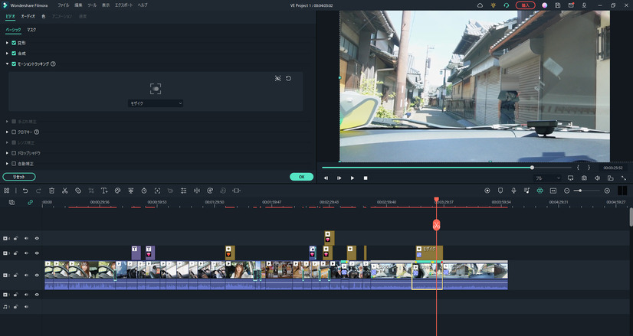Open the color palette tool
633x336 pixels.
click(117, 191)
